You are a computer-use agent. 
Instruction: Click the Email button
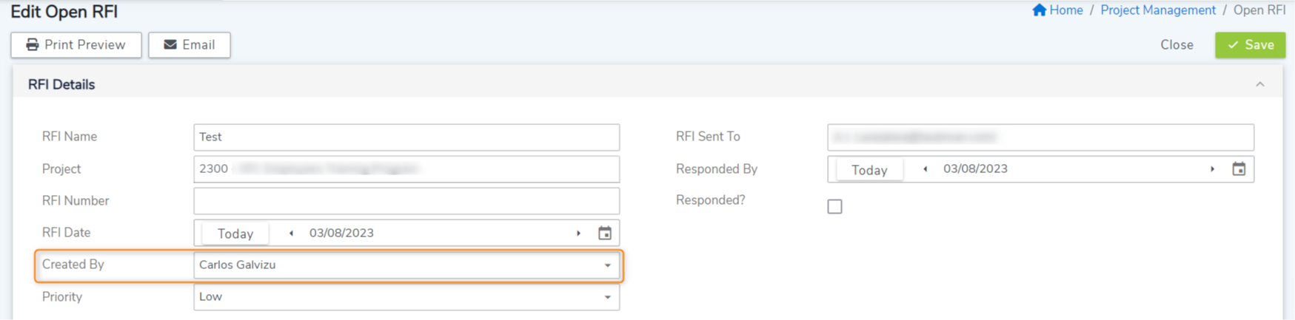[190, 45]
